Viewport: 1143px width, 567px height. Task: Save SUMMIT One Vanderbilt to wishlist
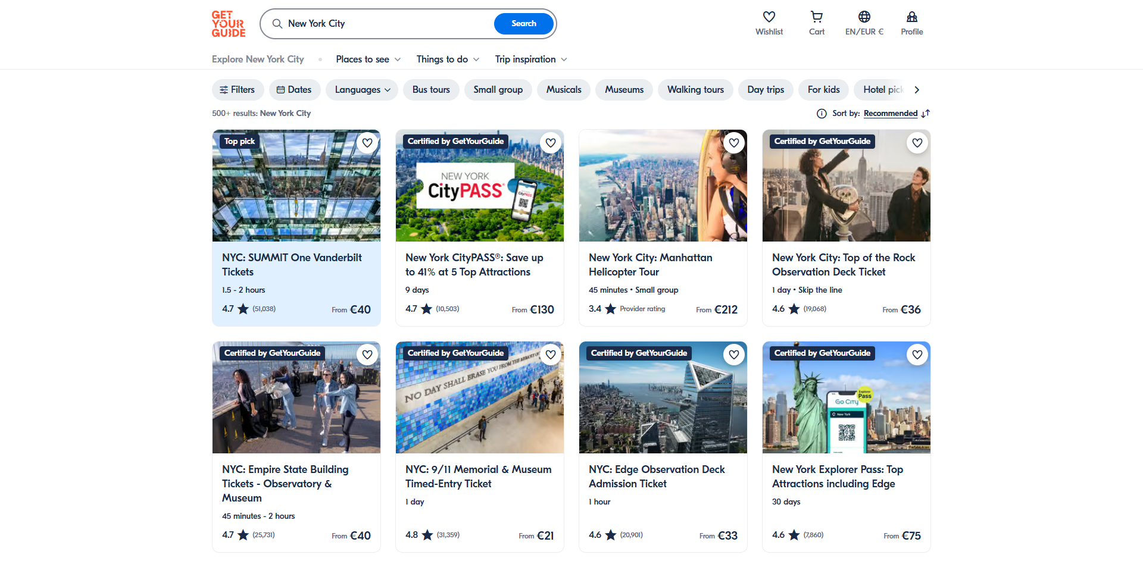[x=367, y=143]
